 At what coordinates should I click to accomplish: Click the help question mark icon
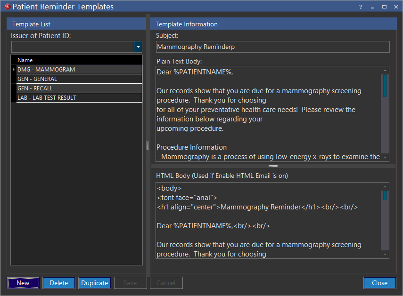[360, 7]
